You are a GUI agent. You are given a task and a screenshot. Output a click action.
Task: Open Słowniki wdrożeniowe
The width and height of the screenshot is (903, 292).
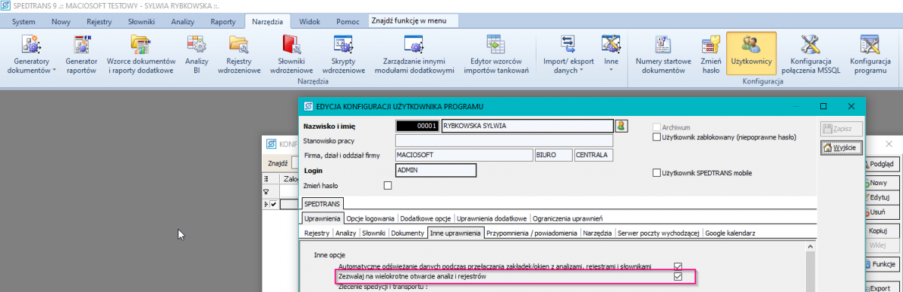[x=290, y=55]
